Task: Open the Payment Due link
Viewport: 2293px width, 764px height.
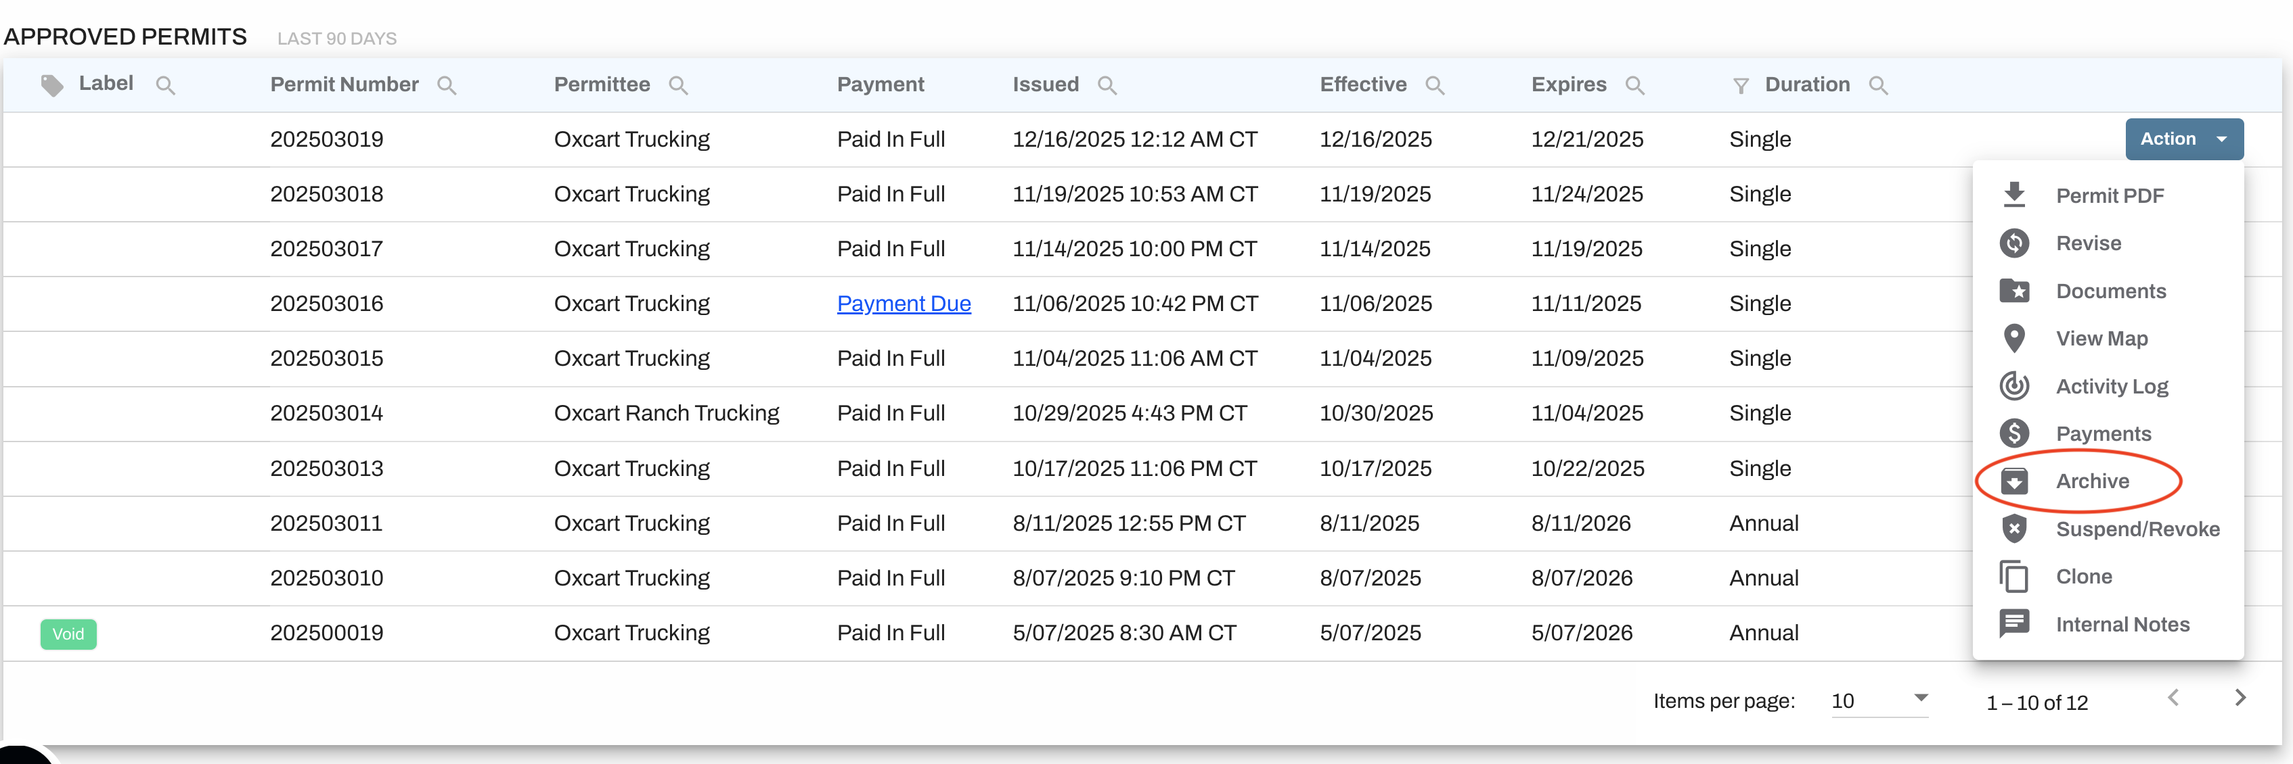Action: tap(904, 304)
